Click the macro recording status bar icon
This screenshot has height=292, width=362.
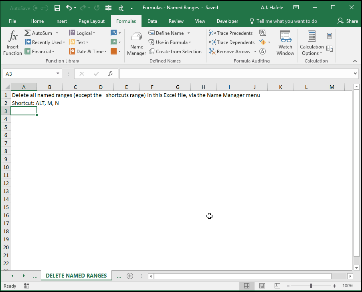click(x=26, y=286)
